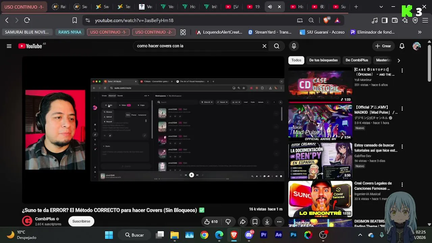Open the 'USO CONTINUO -2-' bookmark group
Viewport: 432px width, 243px height.
(154, 32)
